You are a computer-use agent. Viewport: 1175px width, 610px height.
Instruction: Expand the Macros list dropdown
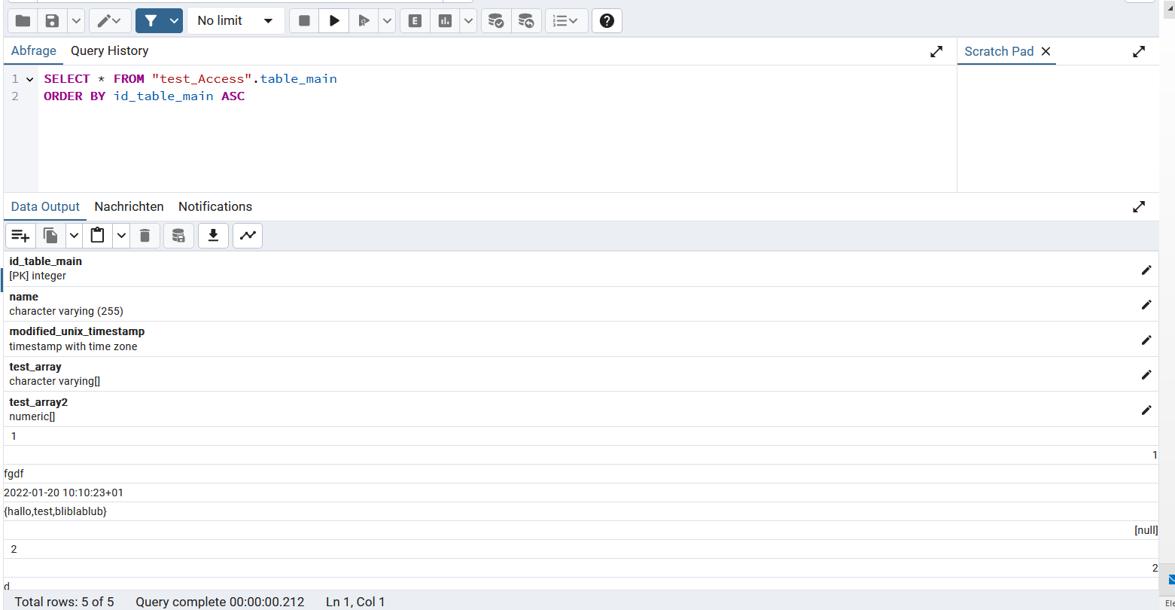click(566, 21)
